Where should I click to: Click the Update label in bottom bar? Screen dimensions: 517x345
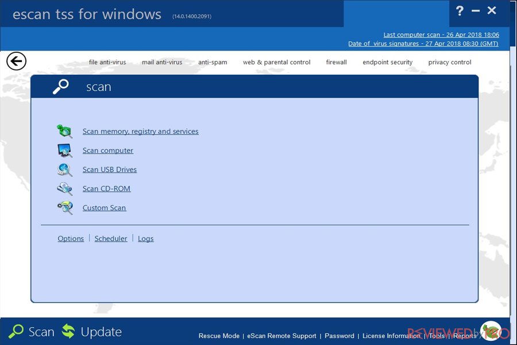point(101,332)
